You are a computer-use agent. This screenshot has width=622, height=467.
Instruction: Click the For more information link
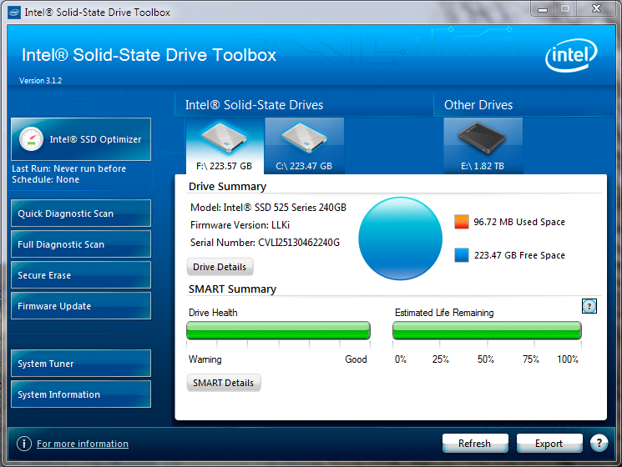tap(83, 444)
